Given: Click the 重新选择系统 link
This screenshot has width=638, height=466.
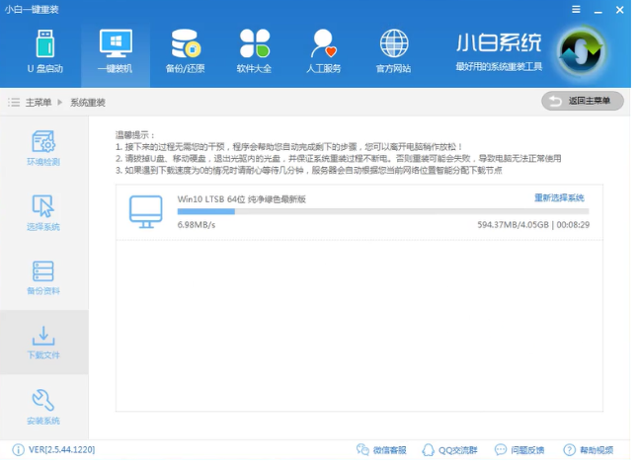Looking at the screenshot, I should 559,198.
